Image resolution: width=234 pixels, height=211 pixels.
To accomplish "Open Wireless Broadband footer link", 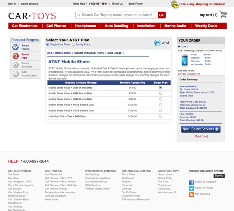I will 56,196.
